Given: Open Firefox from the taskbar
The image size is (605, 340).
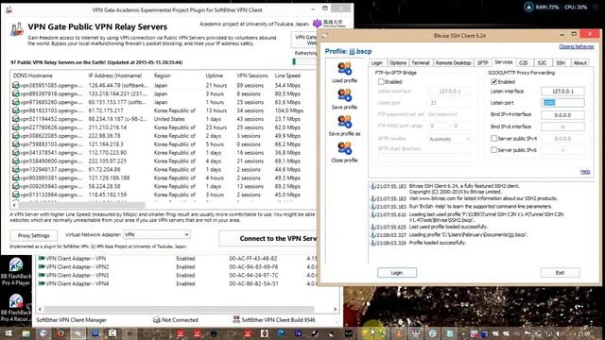Looking at the screenshot, I should point(60,333).
